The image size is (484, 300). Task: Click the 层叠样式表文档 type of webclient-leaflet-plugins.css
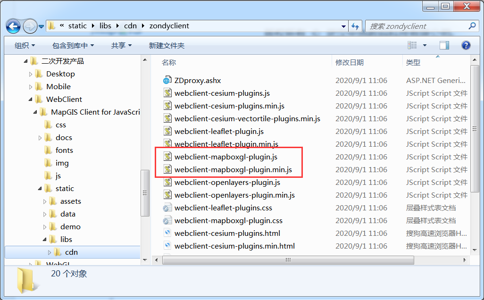431,208
